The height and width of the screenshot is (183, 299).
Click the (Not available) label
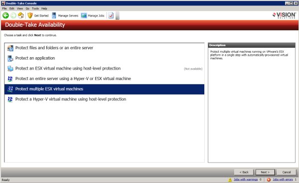pos(193,69)
